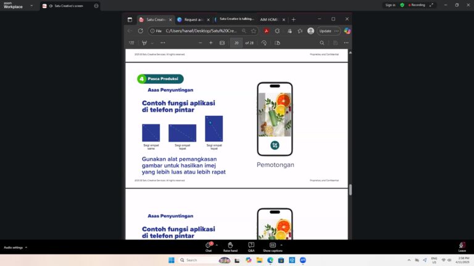Search the PDF using magnifier icon
Screen dimensions: 474x266
click(322, 42)
